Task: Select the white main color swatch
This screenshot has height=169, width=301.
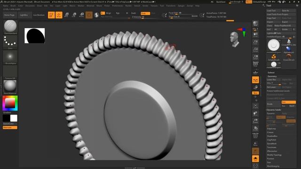Action: click(14, 118)
